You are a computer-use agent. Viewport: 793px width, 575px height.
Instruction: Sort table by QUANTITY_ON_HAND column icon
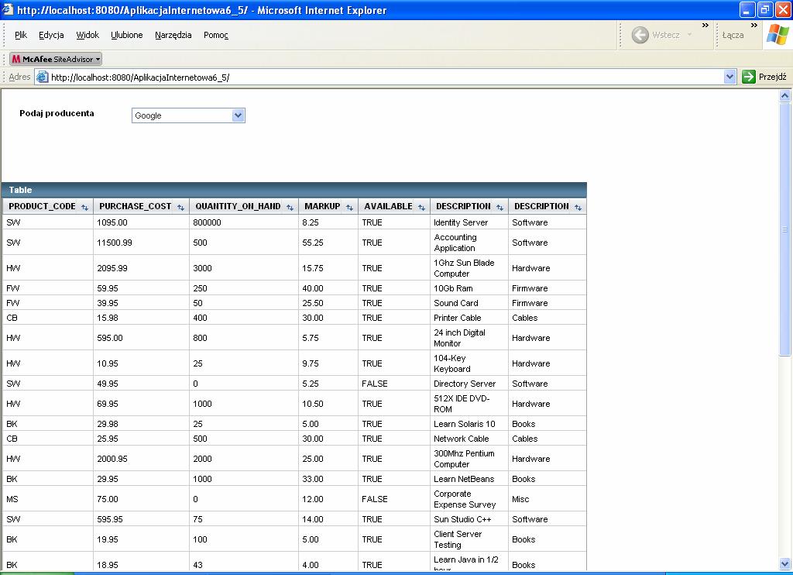[x=290, y=208]
